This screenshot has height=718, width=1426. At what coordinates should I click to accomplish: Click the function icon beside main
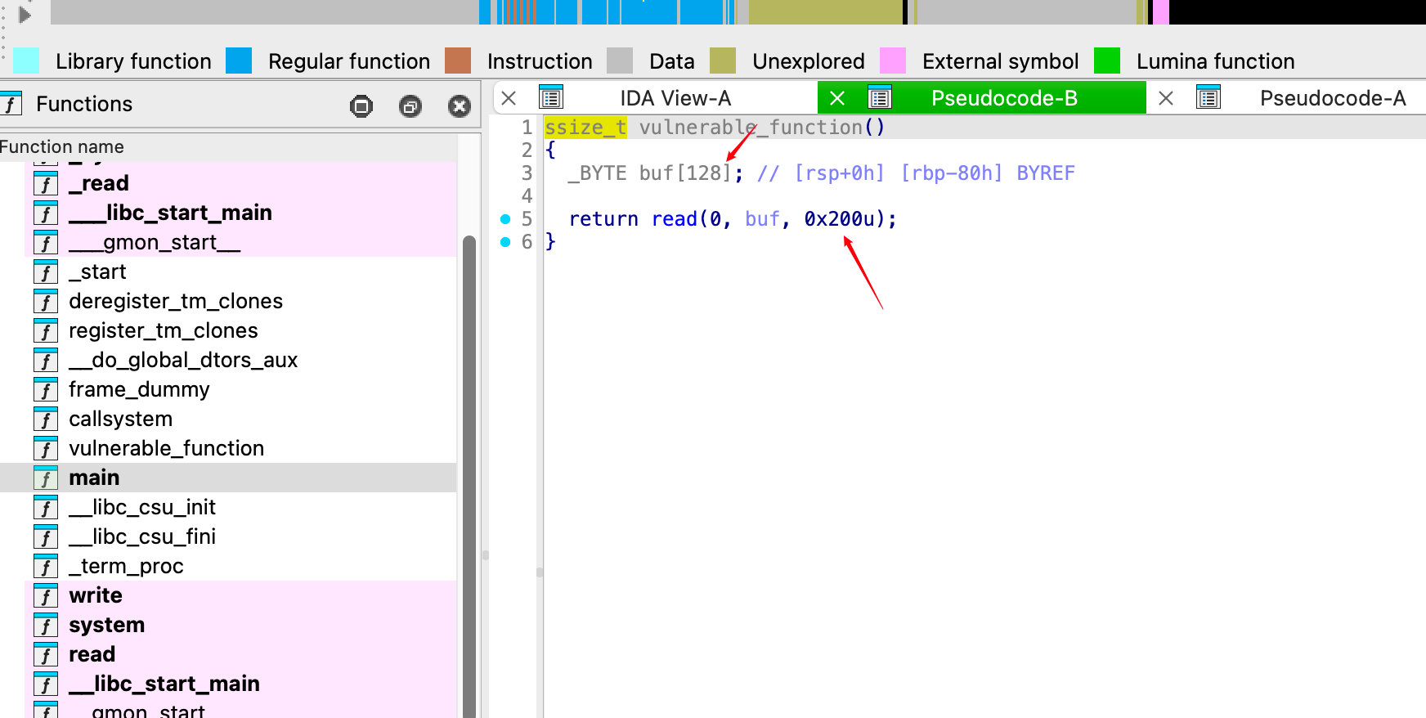coord(46,478)
